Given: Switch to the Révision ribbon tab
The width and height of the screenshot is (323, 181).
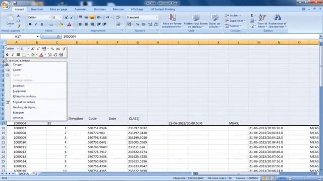Looking at the screenshot, I should pyautogui.click(x=118, y=9).
